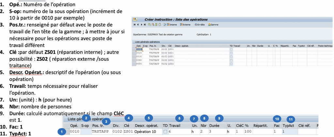Click the window icon beside Créer instruction title
This screenshot has width=334, height=137.
135,20
